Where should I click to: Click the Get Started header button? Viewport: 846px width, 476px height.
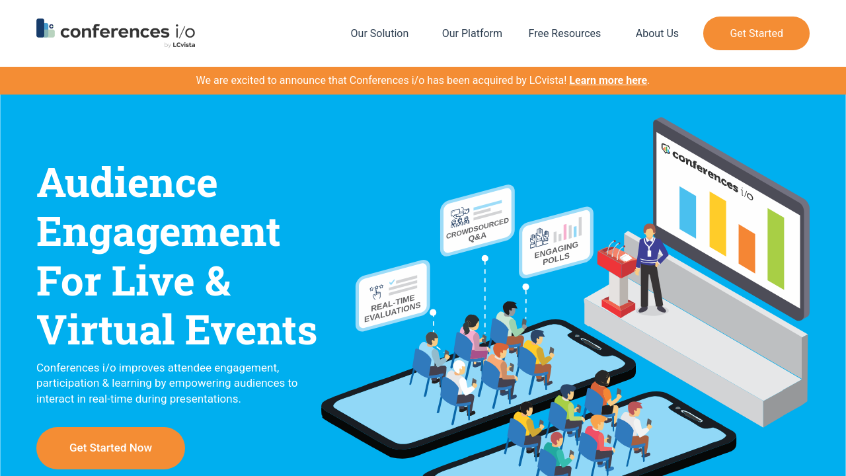point(756,34)
